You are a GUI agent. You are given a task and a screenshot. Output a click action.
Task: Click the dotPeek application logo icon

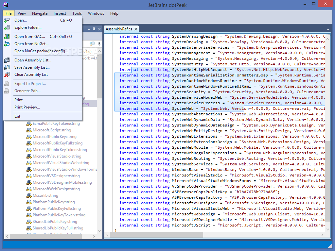(x=6, y=4)
